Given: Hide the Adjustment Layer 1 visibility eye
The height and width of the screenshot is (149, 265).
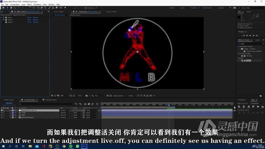Looking at the screenshot, I should coord(2,110).
